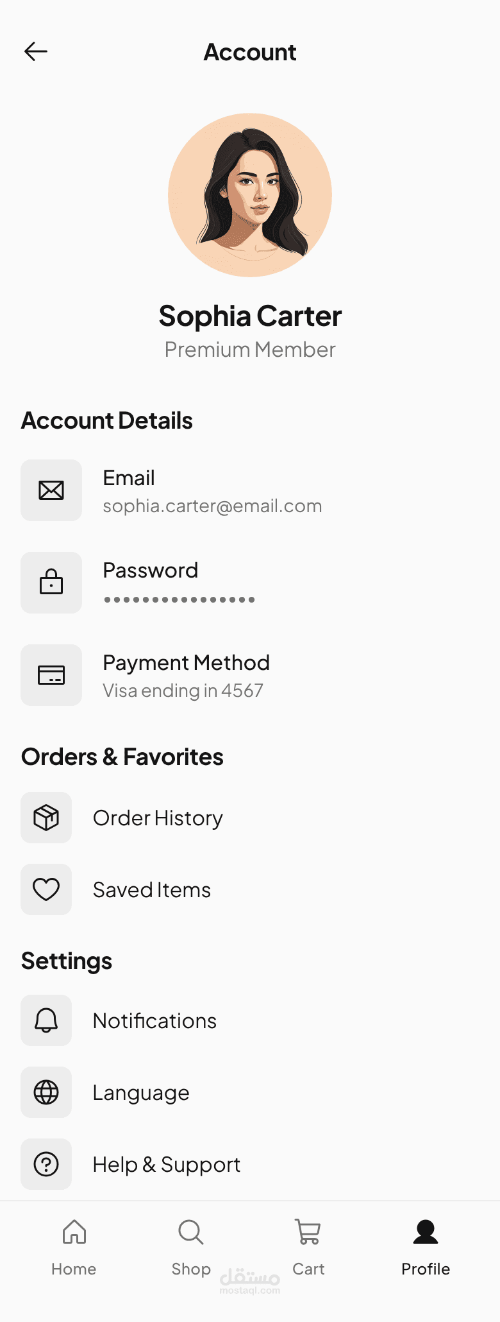Click the payment card icon
The width and height of the screenshot is (500, 1322).
coord(51,675)
